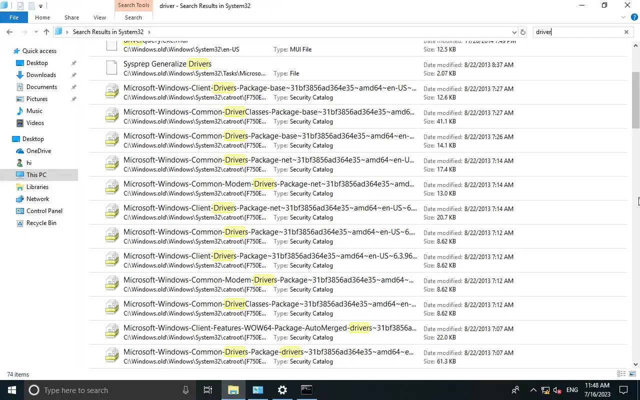Open Libraries in navigation pane

[x=37, y=187]
